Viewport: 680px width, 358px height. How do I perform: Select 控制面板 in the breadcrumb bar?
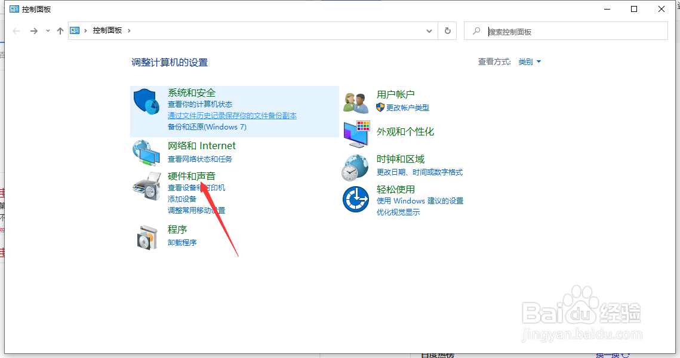106,30
